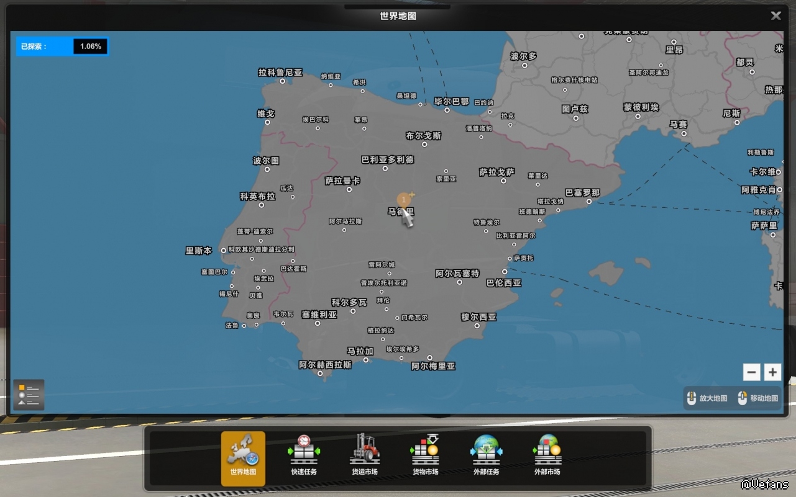796x497 pixels.
Task: Select the 阿尔瓦塞特 city label
Action: (457, 274)
